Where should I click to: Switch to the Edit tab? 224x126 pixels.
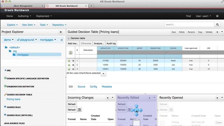(x=71, y=87)
